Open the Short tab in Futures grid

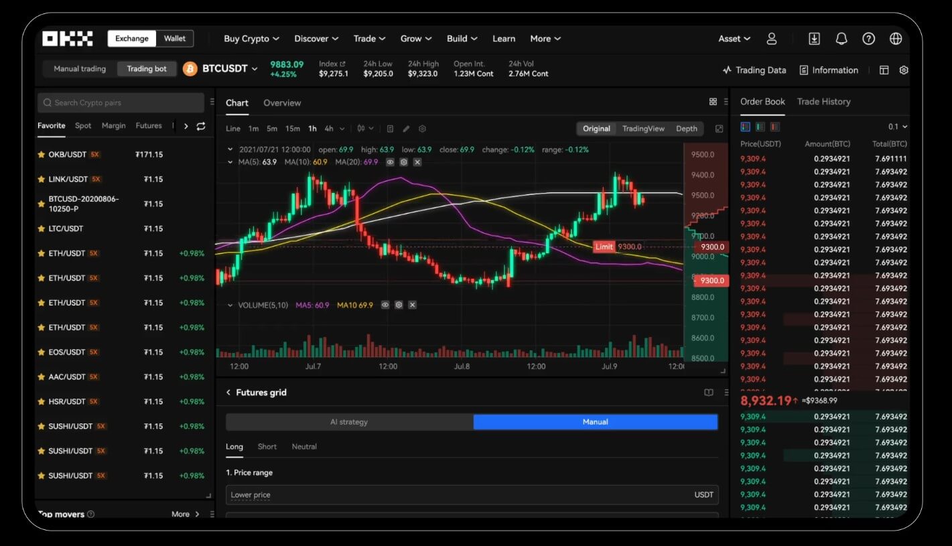[267, 447]
